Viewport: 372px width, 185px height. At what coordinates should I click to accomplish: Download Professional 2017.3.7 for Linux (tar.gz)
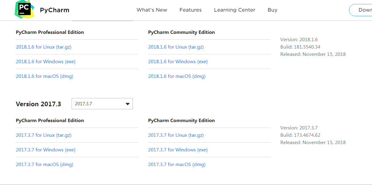(x=43, y=135)
